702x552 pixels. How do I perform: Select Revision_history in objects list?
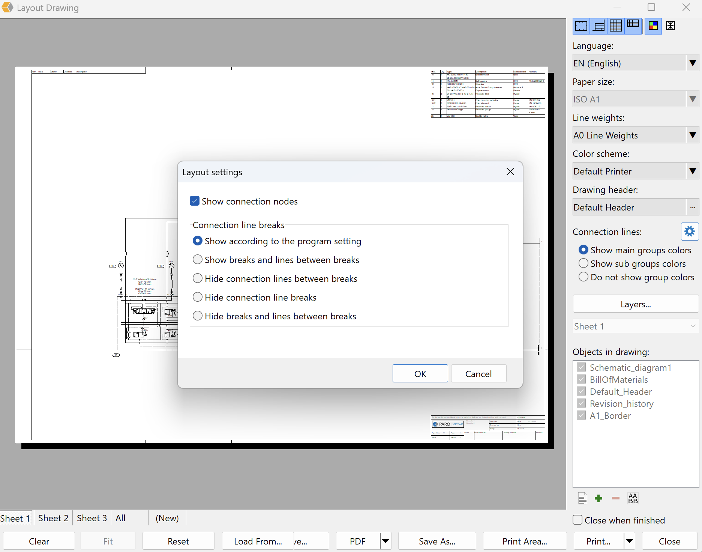(622, 403)
